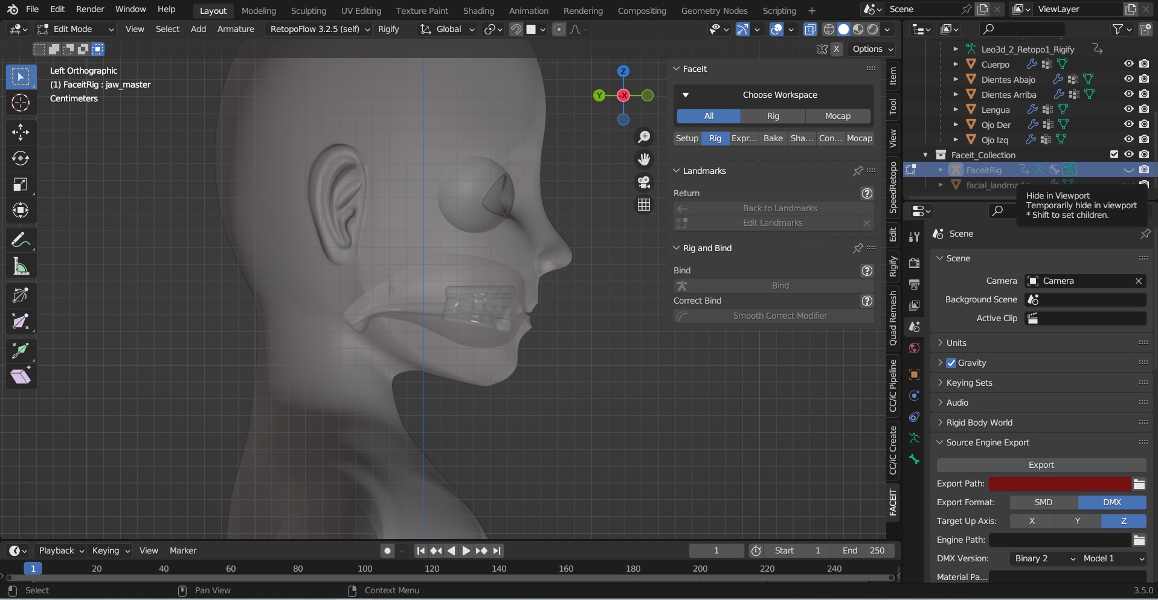Enable the Gravity checkbox
Screen dimensions: 1158x600
click(x=951, y=363)
